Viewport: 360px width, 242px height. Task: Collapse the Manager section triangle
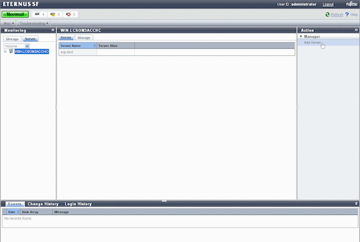[x=301, y=36]
